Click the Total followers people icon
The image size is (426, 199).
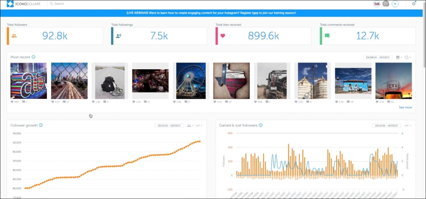(x=14, y=36)
